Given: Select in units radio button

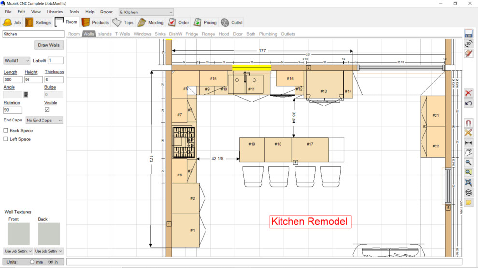Looking at the screenshot, I should 51,262.
